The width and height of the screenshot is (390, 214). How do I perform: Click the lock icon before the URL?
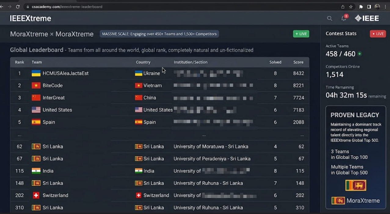28,7
